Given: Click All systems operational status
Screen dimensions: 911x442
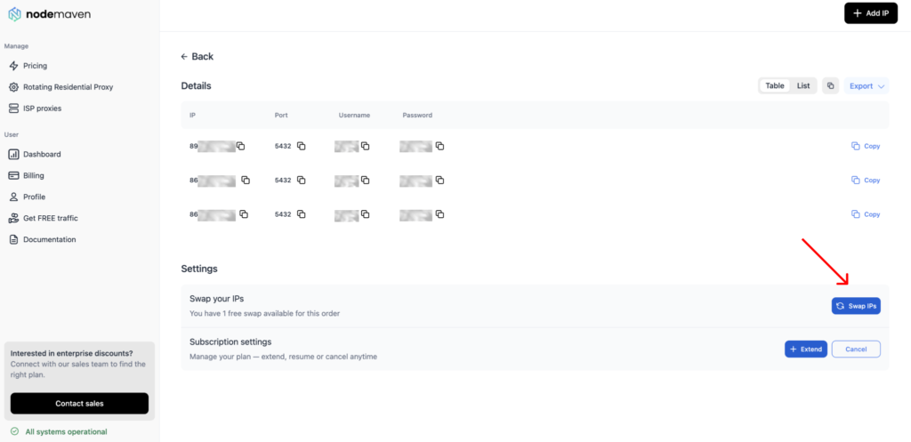Looking at the screenshot, I should tap(60, 431).
